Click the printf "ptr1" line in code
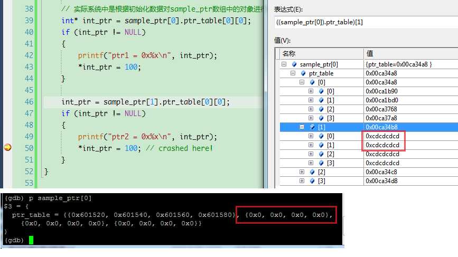458x257 pixels. 147,55
